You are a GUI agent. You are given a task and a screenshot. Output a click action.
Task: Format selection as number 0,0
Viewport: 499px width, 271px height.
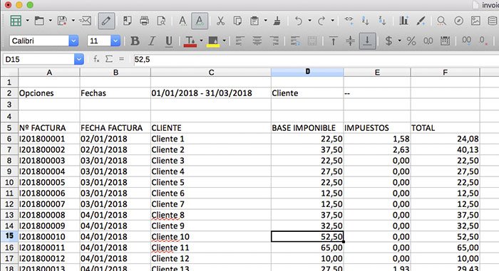(x=428, y=41)
